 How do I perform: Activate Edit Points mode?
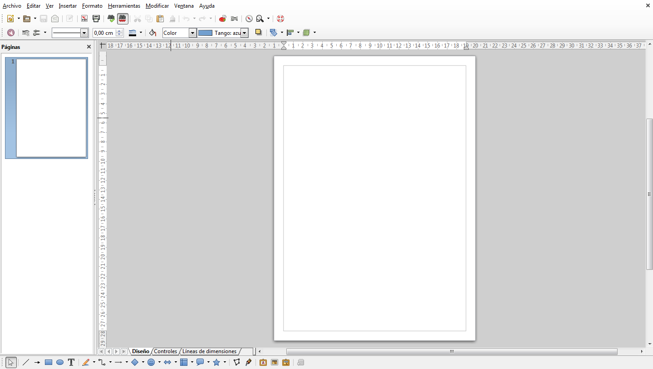tap(236, 362)
